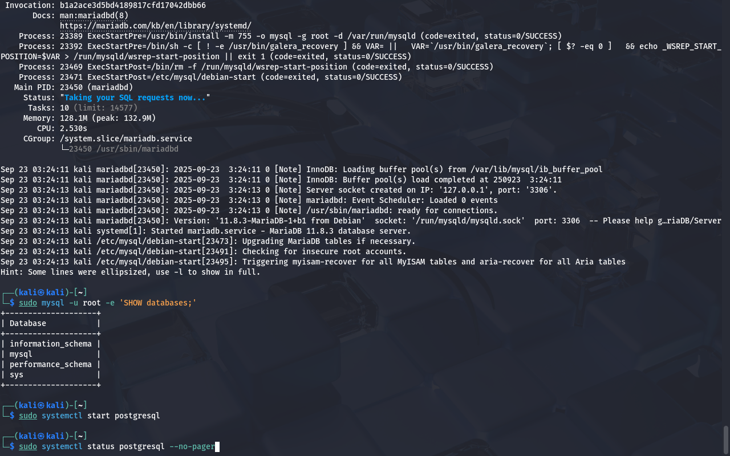
Task: Click 'start postgresql' in the systemctl command
Action: point(123,416)
